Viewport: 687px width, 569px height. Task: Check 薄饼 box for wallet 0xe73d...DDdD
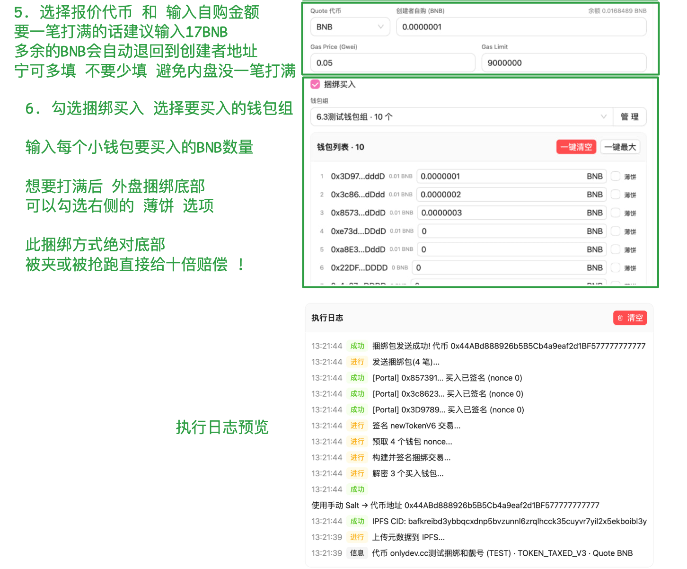tap(616, 231)
